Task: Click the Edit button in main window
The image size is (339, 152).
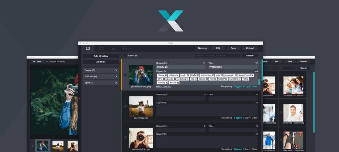Action: 218,48
